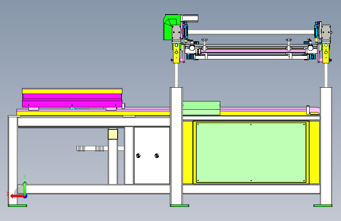Click the right black knob on the cabinet door
This screenshot has height=221, width=341.
click(x=157, y=156)
